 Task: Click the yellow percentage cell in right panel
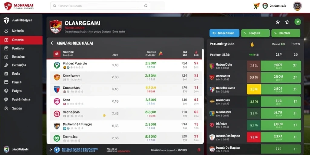(x=254, y=89)
